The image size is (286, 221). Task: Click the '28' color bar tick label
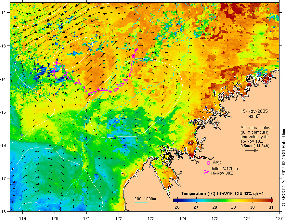[215, 207]
